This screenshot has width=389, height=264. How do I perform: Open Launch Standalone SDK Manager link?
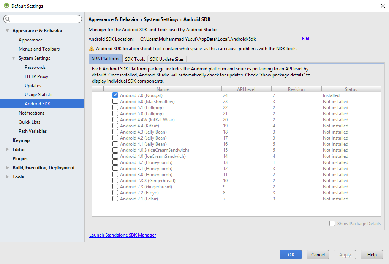123,235
